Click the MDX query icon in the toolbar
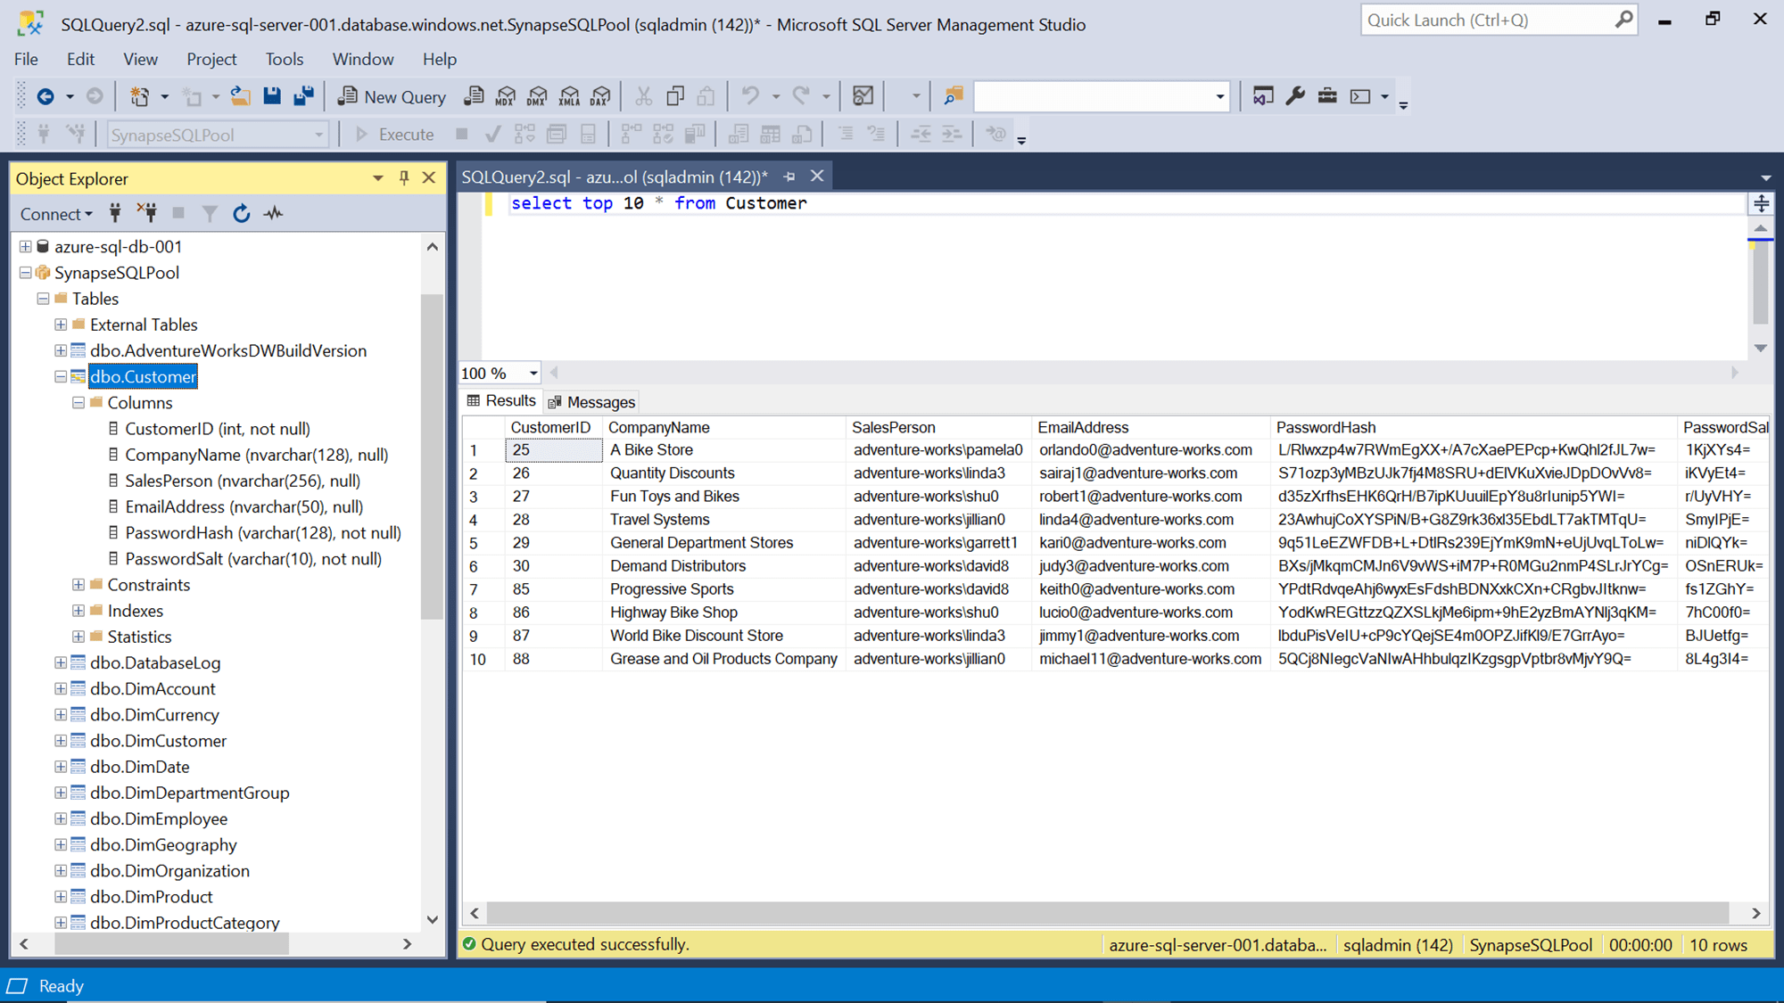Image resolution: width=1784 pixels, height=1003 pixels. point(505,96)
